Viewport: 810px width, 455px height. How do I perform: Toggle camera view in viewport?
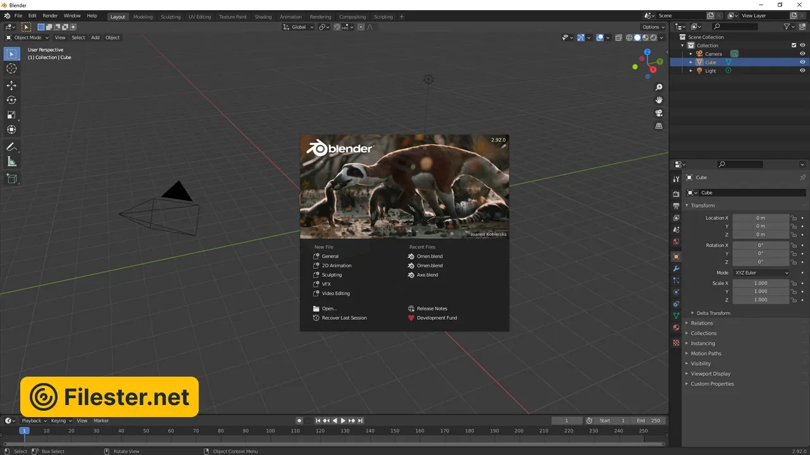659,113
